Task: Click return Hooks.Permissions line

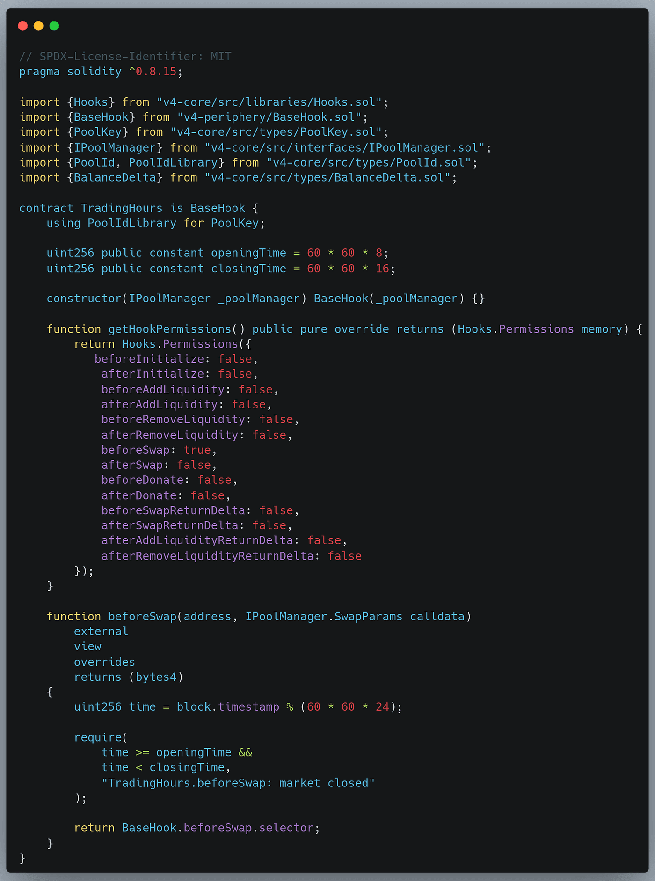Action: click(163, 344)
